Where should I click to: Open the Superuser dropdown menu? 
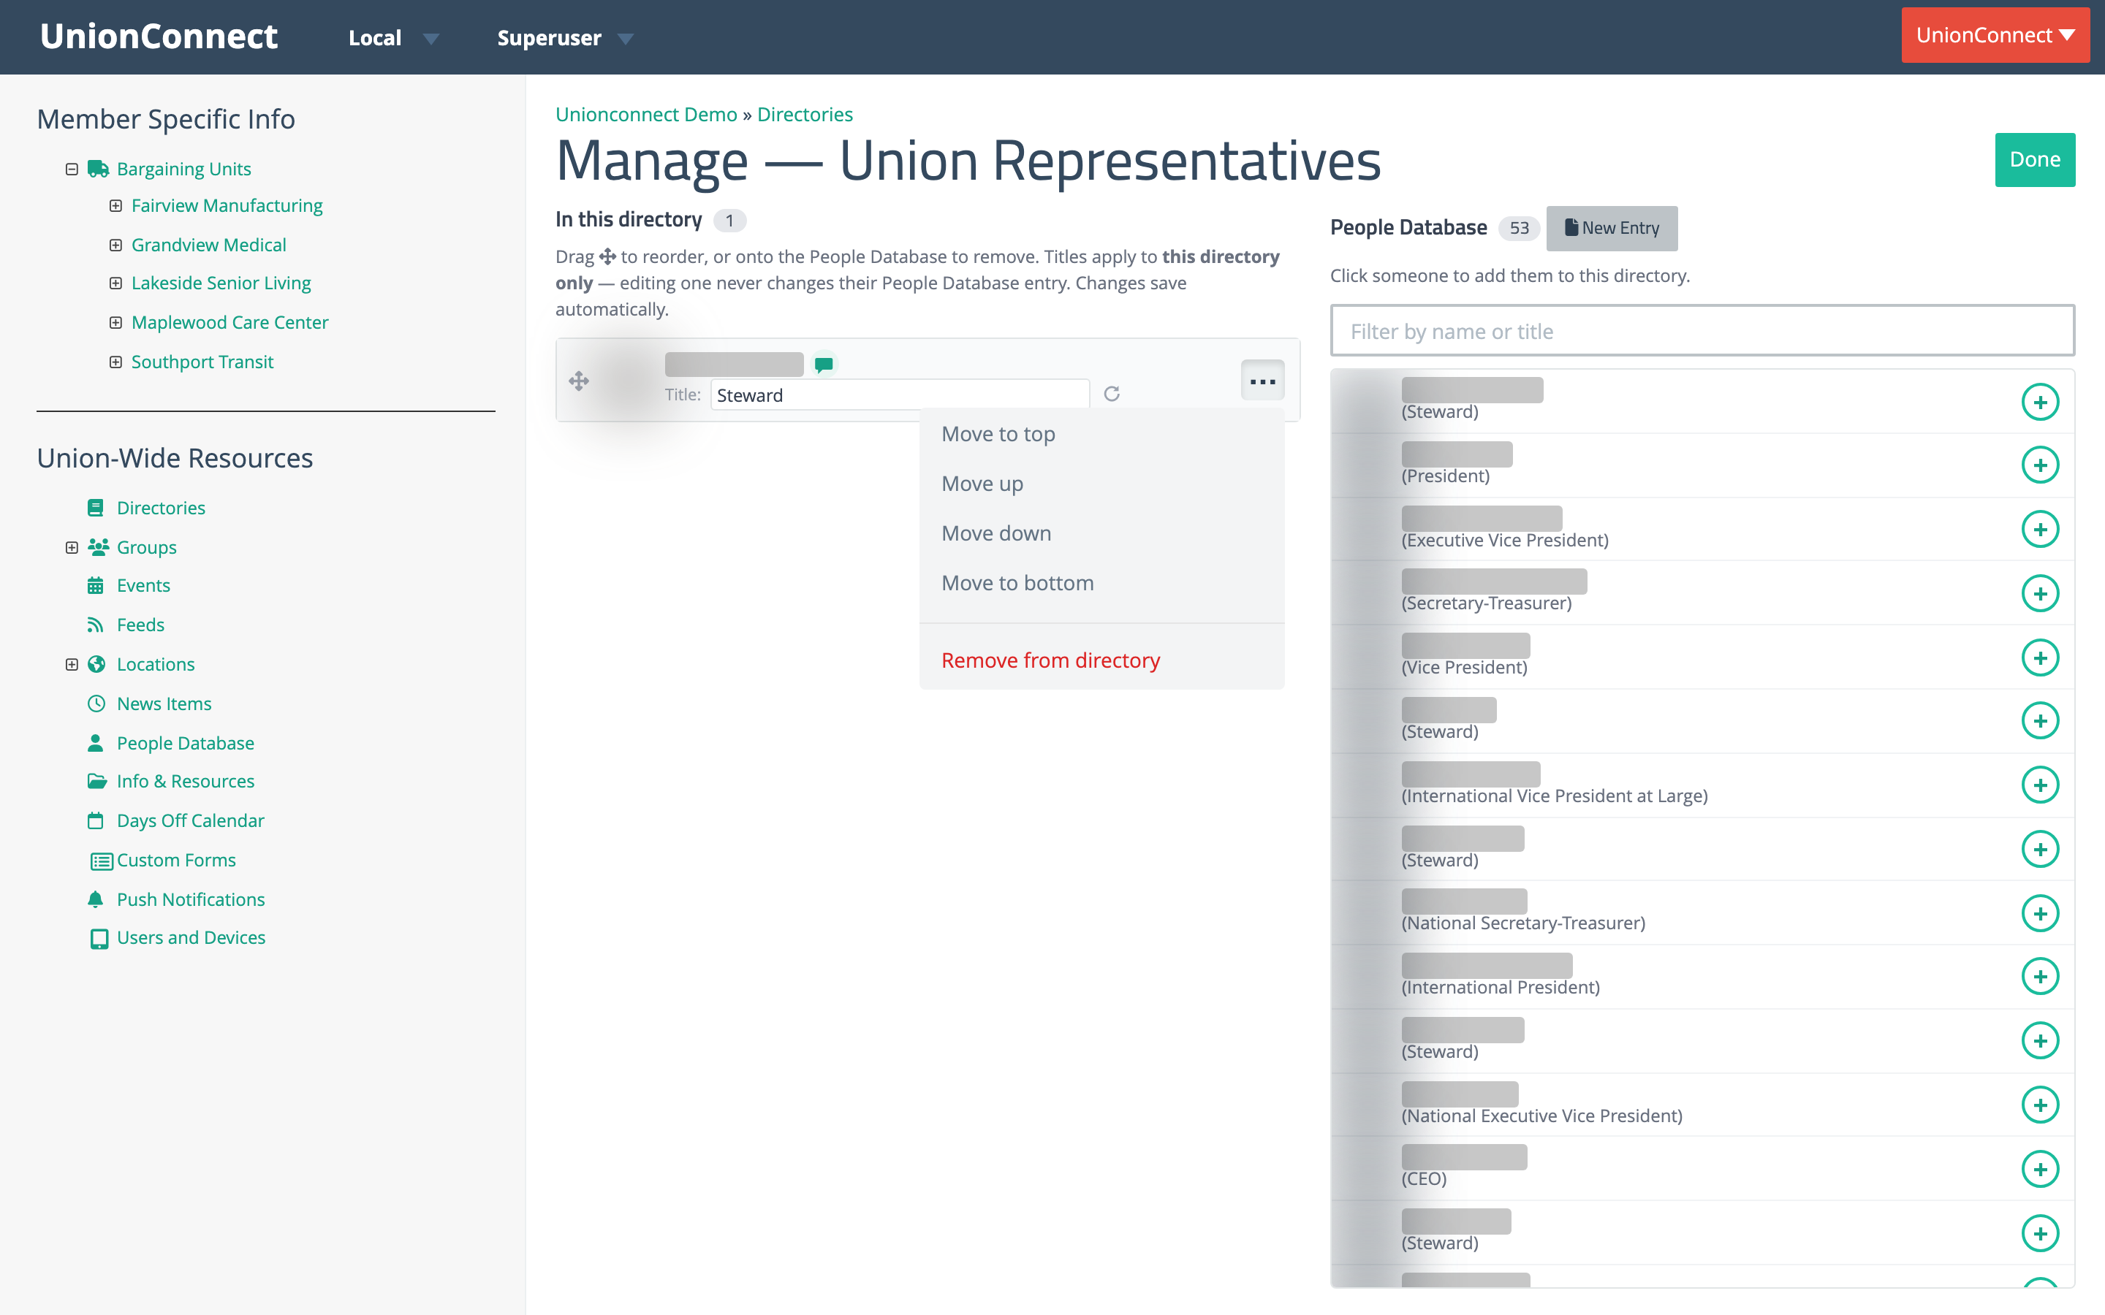click(566, 37)
